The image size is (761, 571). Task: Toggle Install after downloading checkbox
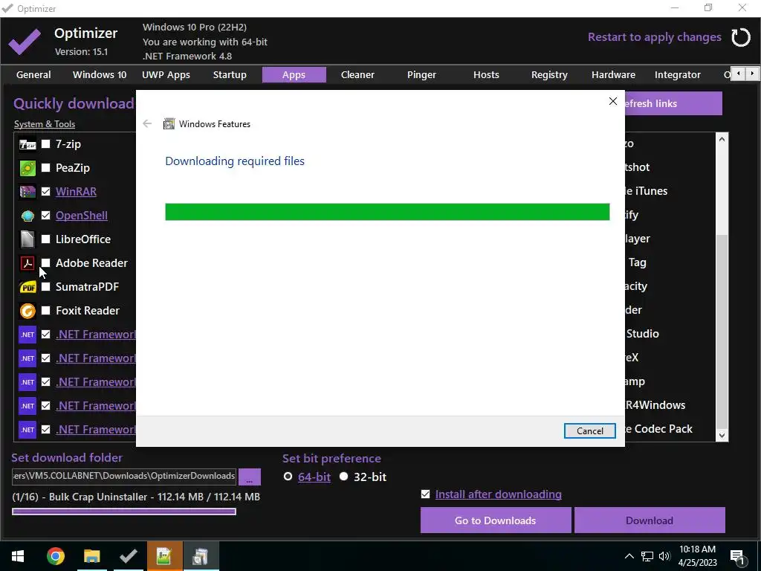(x=426, y=494)
